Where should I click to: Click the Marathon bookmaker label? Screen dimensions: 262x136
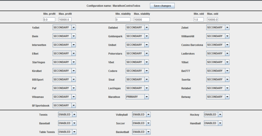(114, 97)
